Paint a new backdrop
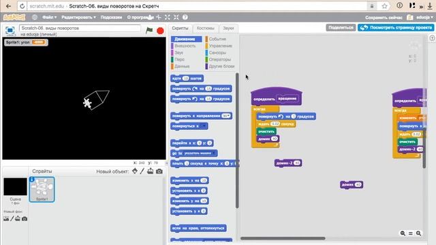Viewport: 436px width, 245px height. click(x=12, y=218)
